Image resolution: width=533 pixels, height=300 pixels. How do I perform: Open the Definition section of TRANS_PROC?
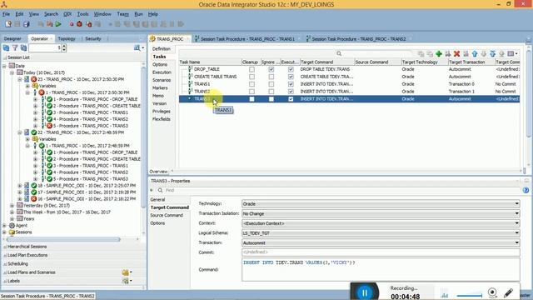coord(162,49)
